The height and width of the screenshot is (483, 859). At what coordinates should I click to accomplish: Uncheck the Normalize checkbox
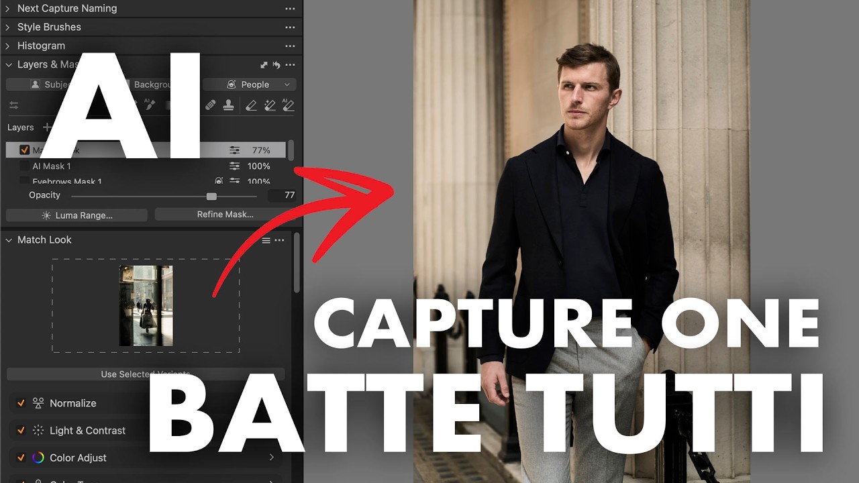coord(21,403)
